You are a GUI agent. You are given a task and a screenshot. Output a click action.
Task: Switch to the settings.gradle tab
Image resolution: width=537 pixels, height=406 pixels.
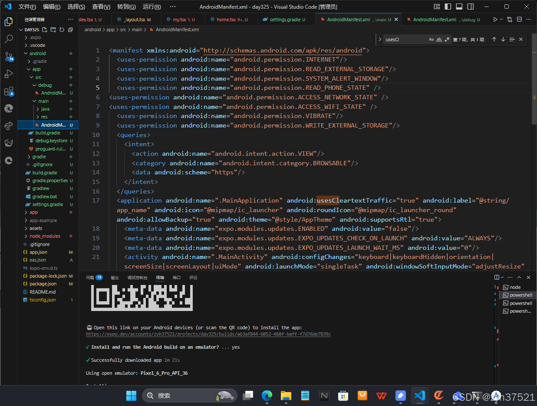285,19
